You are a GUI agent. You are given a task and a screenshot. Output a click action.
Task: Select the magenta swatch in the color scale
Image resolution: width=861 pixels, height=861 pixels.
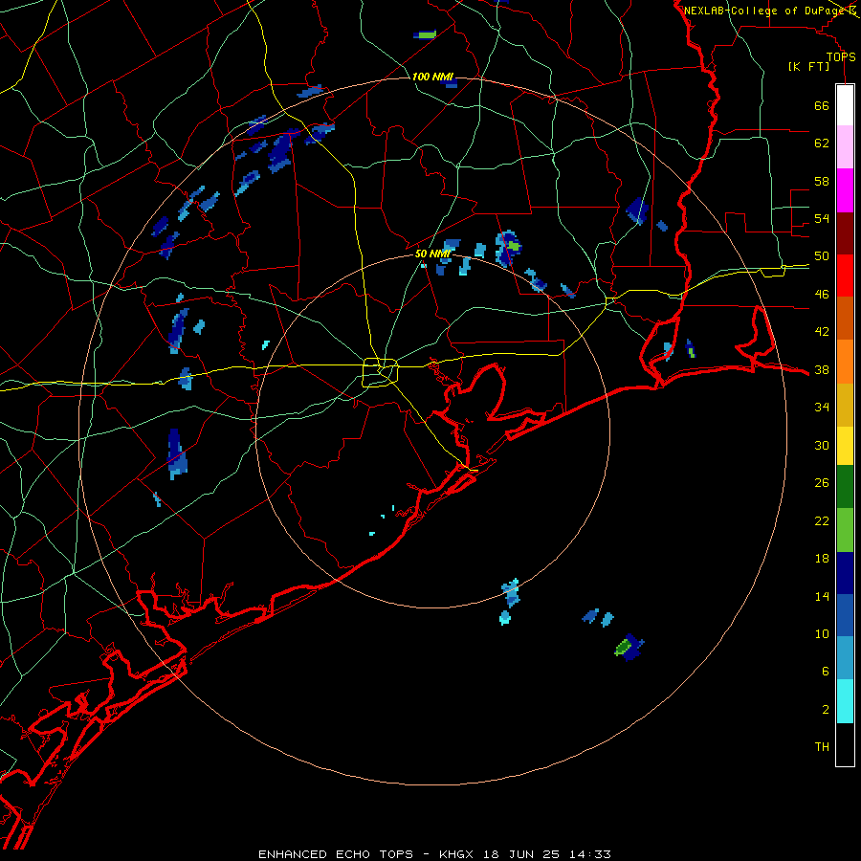coord(845,190)
